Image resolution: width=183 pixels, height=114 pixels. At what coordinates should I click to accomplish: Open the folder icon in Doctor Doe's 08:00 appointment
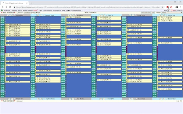[159, 17]
